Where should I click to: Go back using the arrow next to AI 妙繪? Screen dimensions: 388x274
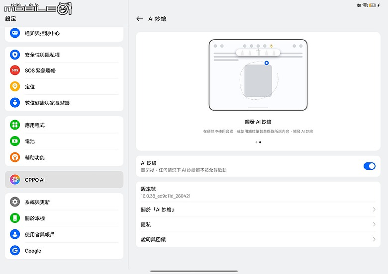pyautogui.click(x=140, y=19)
